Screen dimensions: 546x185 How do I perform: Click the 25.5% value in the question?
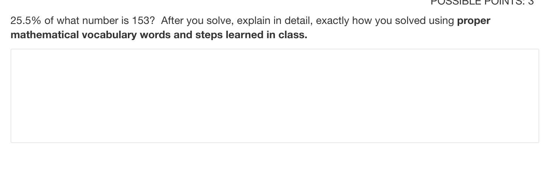pos(26,21)
